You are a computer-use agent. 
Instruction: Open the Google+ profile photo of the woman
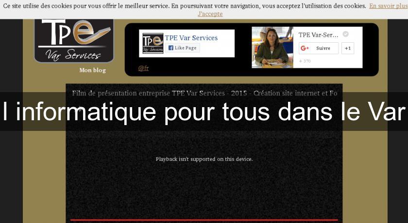tap(272, 47)
